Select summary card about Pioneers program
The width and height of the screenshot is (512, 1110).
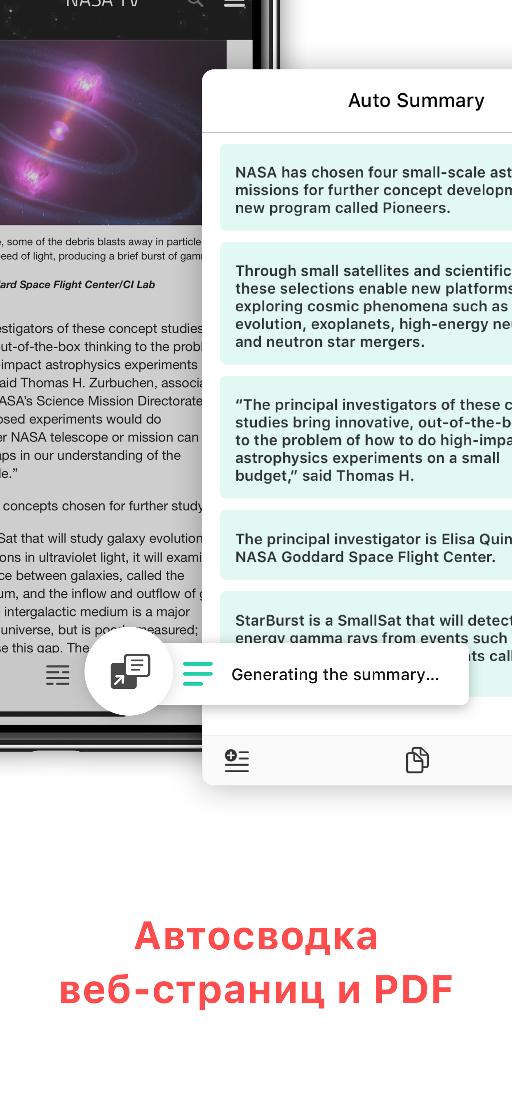click(x=366, y=187)
